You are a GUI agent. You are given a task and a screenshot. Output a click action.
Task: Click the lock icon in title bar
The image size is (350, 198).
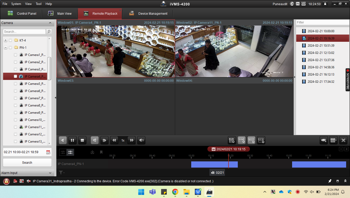click(325, 4)
